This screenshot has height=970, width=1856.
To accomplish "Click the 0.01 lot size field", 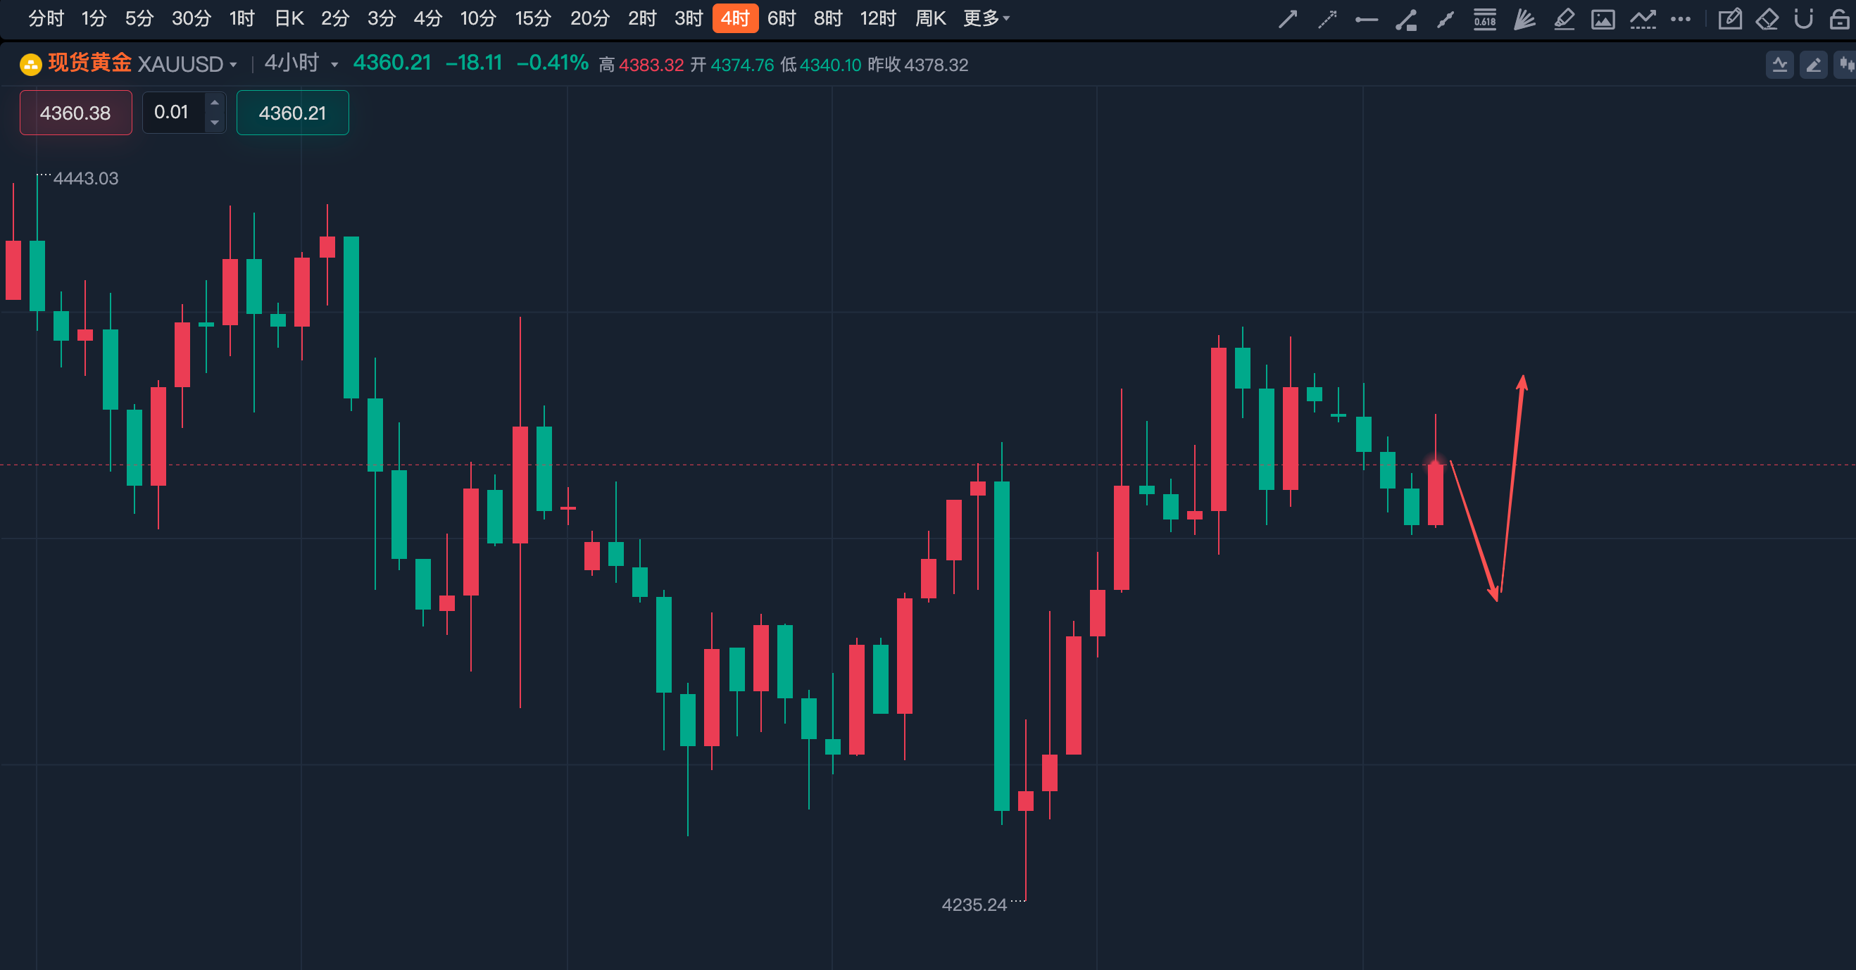I will 173,113.
